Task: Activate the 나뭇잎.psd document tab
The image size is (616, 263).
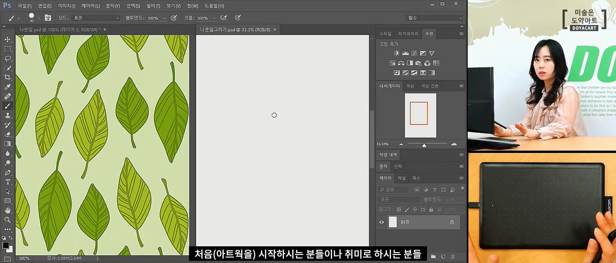Action: click(x=60, y=30)
